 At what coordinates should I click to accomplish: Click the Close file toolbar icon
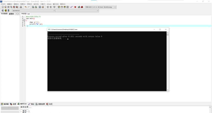pyautogui.click(x=14, y=7)
